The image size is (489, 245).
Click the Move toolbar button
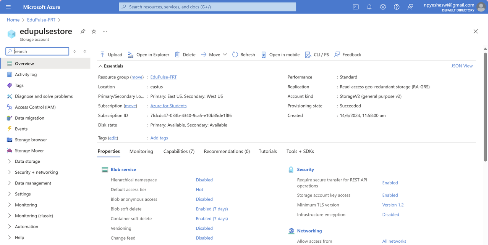point(210,54)
